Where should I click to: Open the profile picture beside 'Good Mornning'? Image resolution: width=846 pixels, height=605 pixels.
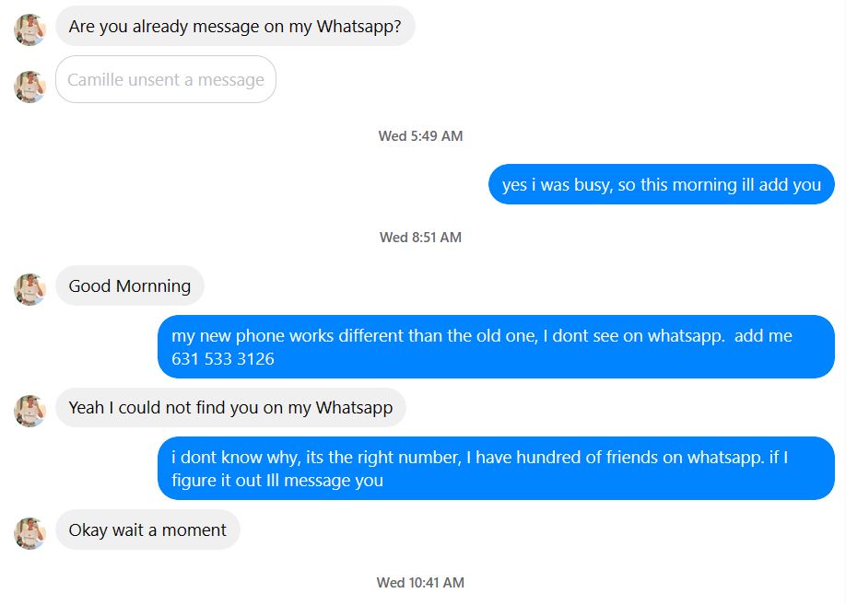click(30, 289)
